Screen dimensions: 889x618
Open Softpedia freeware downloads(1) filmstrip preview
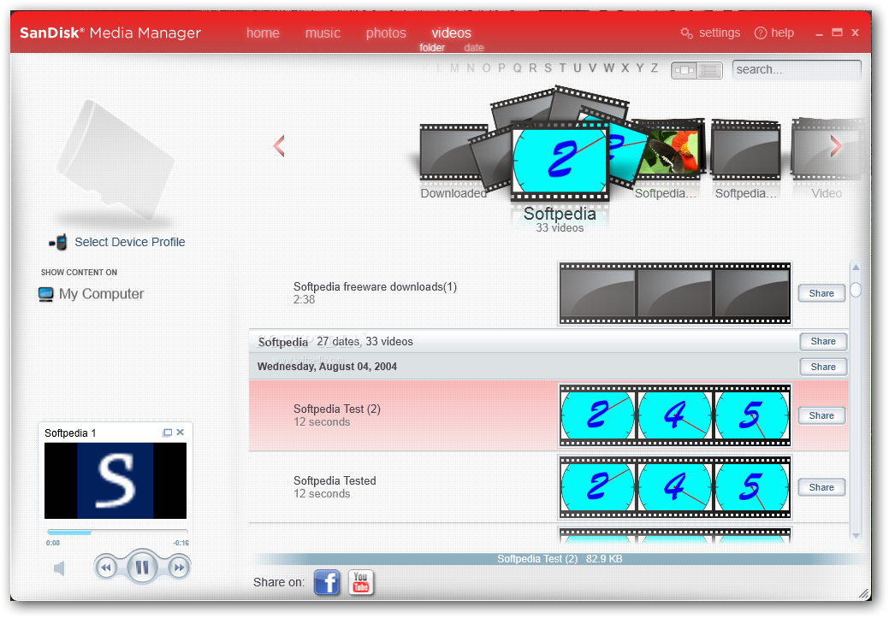[675, 293]
